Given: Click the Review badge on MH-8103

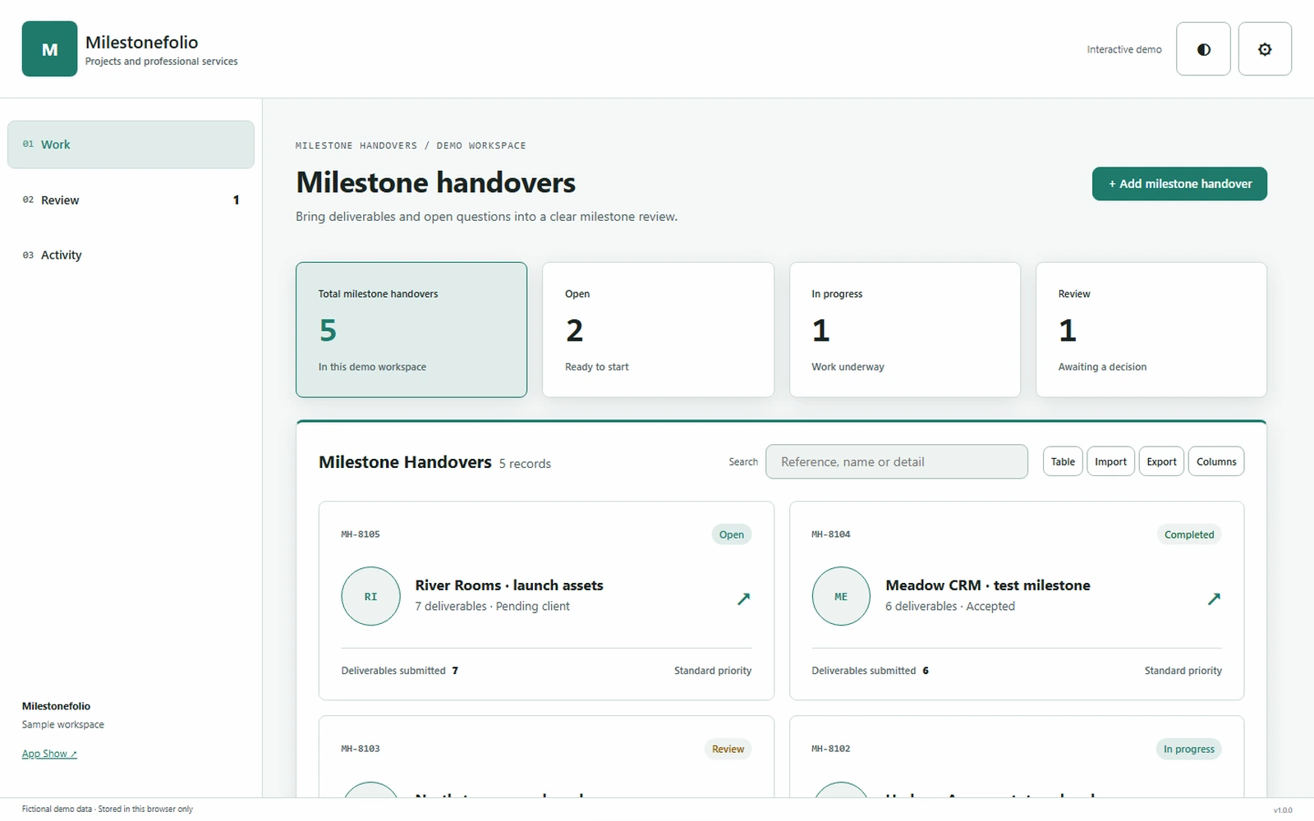Looking at the screenshot, I should point(728,749).
